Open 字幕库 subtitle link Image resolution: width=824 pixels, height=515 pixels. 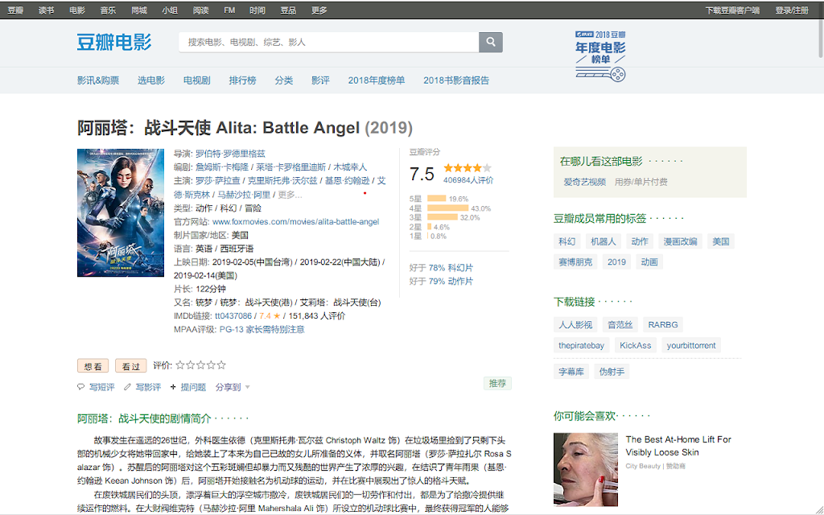click(x=571, y=372)
